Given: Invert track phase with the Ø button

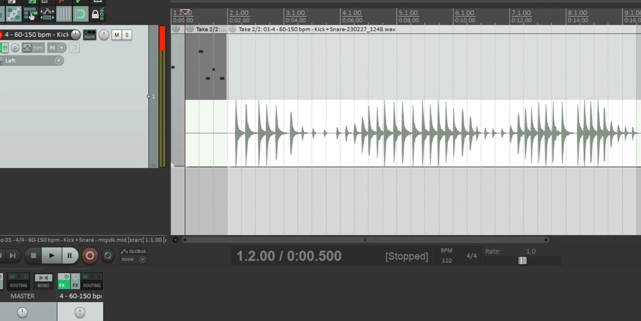Looking at the screenshot, I should tap(15, 47).
